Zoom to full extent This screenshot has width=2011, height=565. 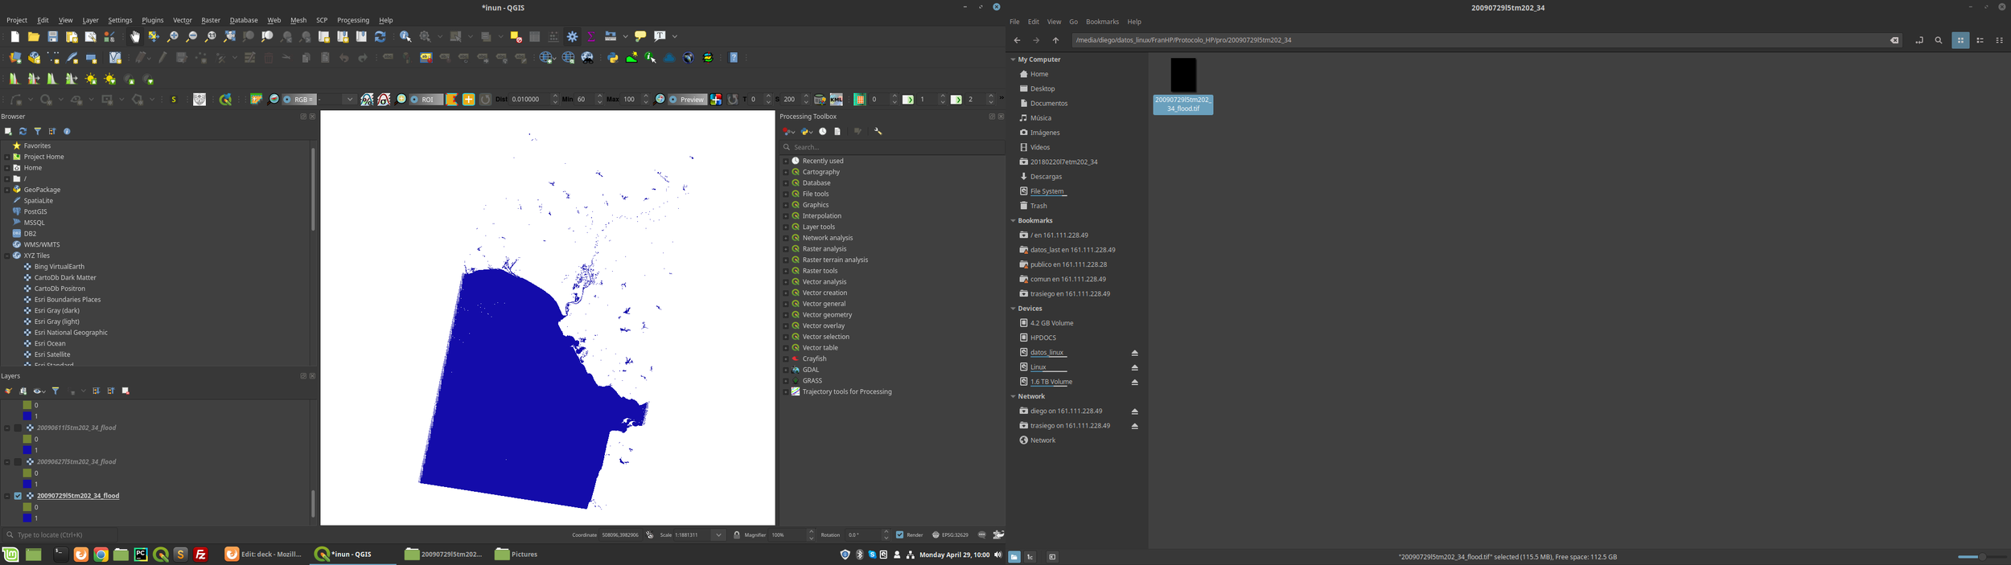click(x=229, y=36)
